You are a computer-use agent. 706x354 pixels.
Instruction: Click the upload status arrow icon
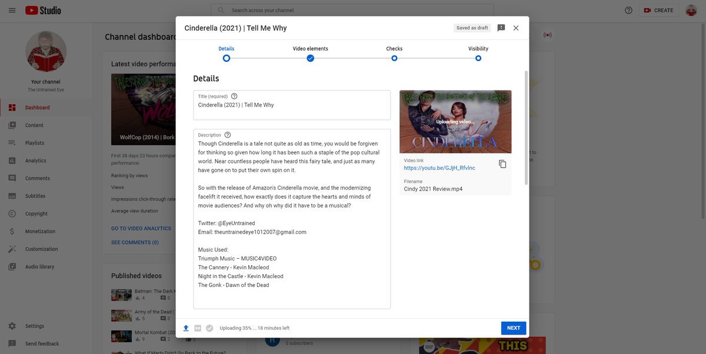(x=186, y=328)
